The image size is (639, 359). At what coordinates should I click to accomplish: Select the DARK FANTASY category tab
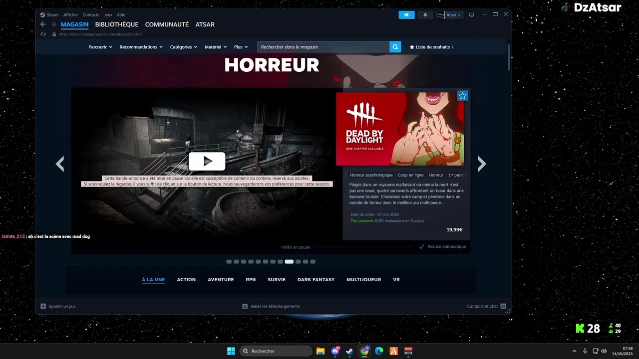(x=316, y=280)
